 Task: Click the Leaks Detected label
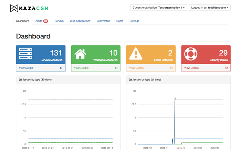[163, 60]
